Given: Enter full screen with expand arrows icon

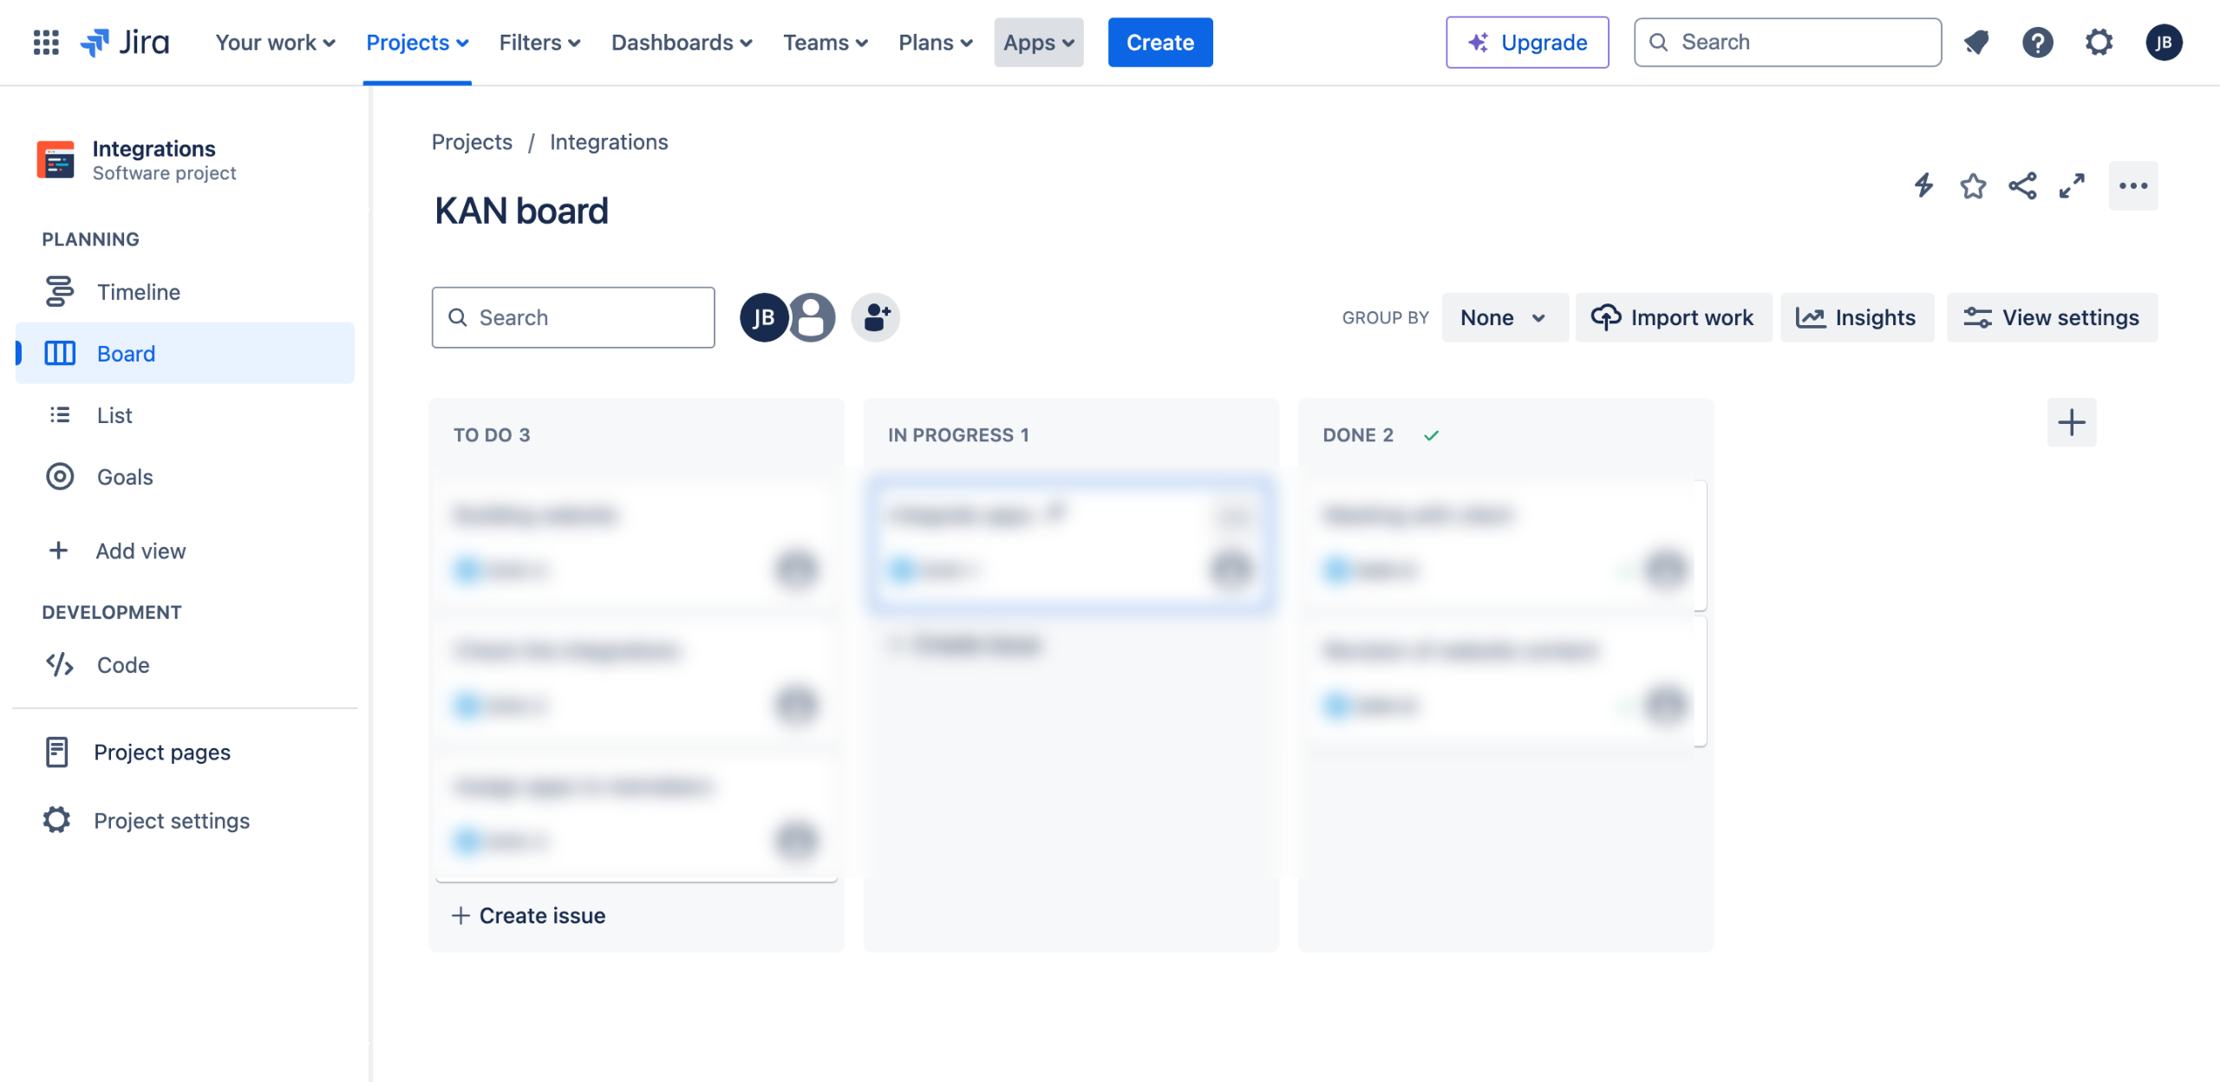Looking at the screenshot, I should pyautogui.click(x=2072, y=186).
